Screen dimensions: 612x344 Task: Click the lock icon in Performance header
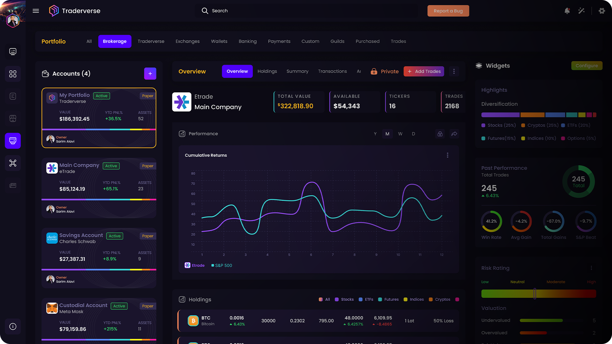[440, 134]
